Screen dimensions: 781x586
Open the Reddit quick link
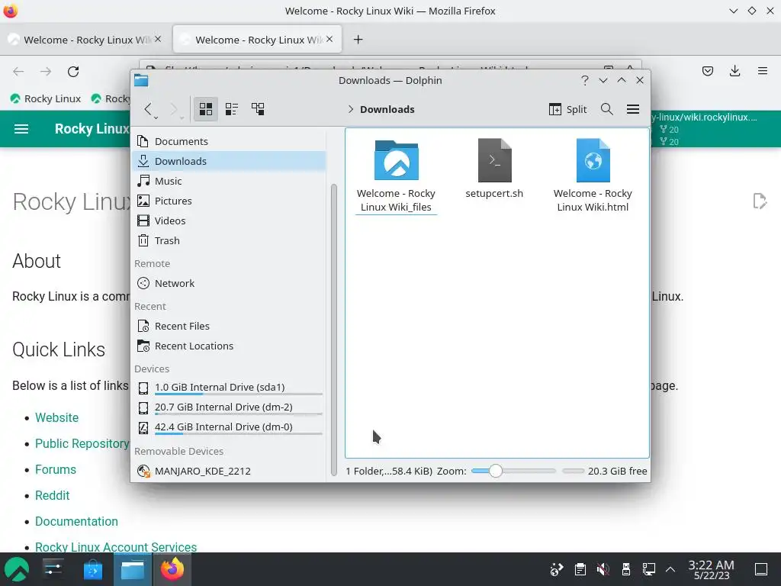pos(53,495)
